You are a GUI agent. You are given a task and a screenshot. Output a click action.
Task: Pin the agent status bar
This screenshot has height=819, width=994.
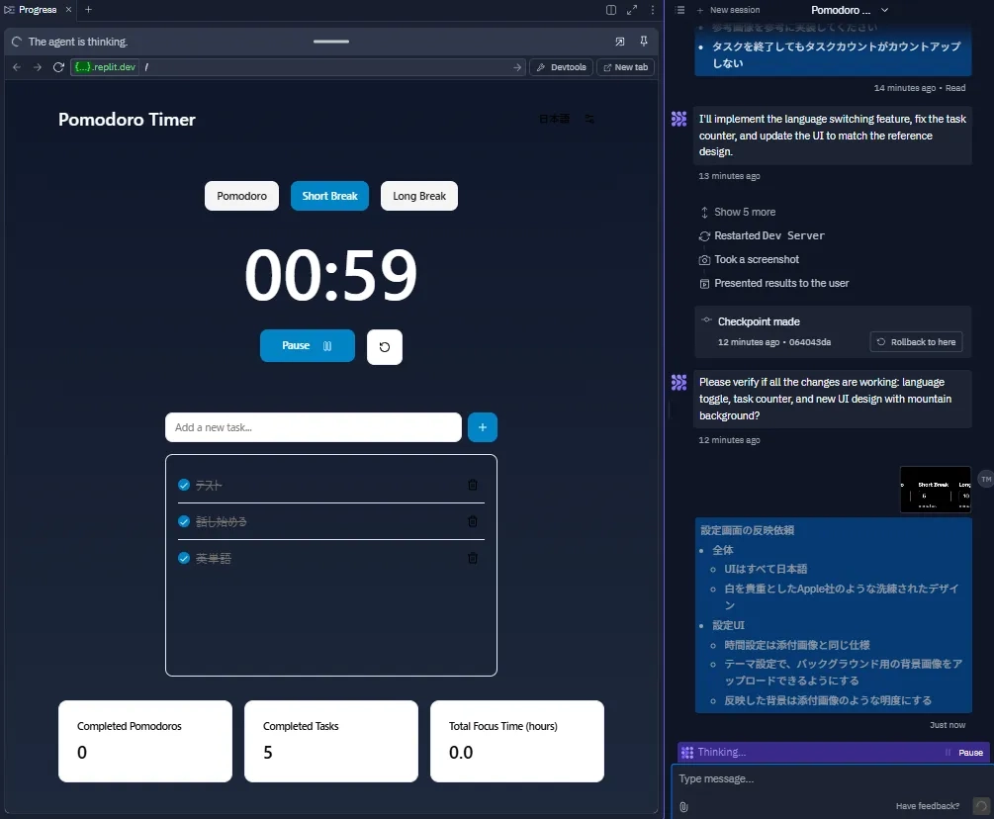pyautogui.click(x=644, y=42)
